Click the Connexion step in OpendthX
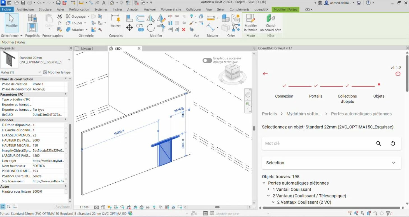This screenshot has width=409, height=217. 284,96
